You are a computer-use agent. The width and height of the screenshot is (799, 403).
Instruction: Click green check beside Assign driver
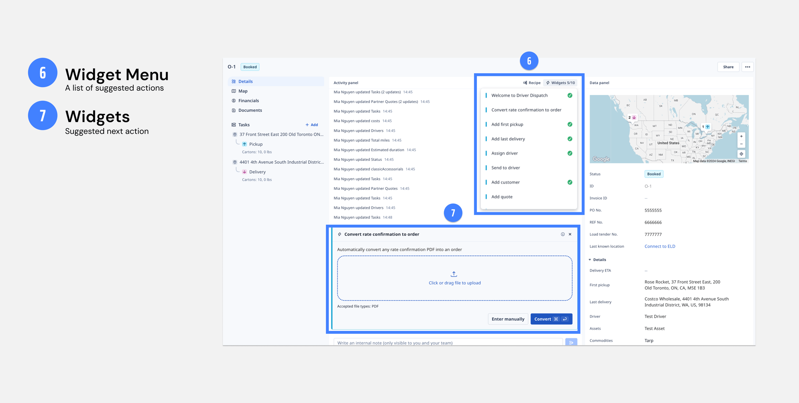[570, 153]
